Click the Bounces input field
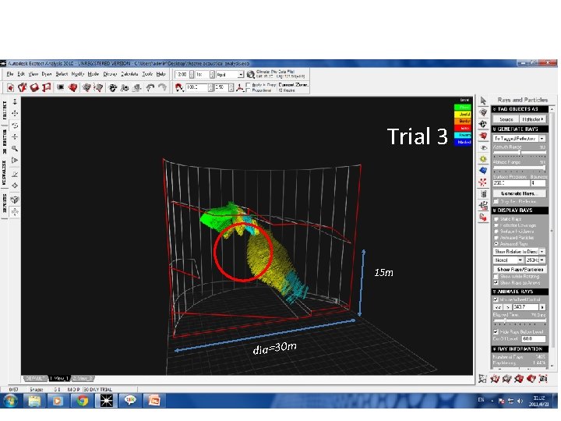This screenshot has width=561, height=421. pos(538,183)
